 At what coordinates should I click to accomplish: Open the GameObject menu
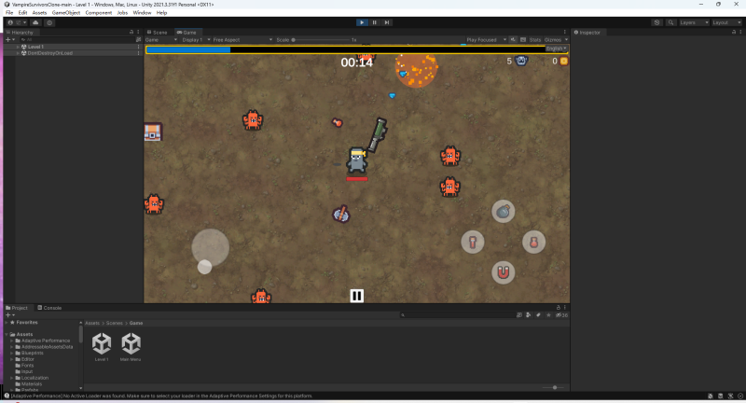pos(65,13)
